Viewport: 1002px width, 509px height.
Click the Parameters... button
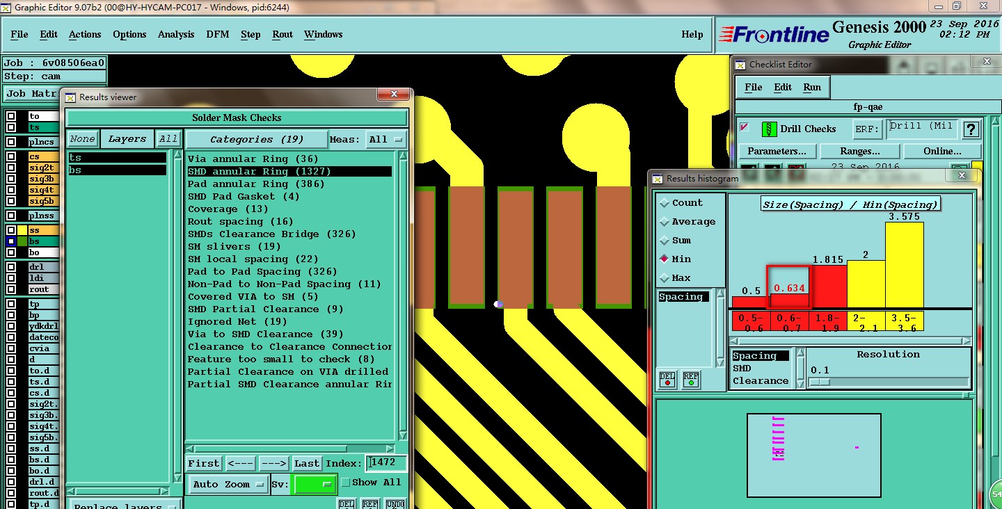tap(776, 152)
